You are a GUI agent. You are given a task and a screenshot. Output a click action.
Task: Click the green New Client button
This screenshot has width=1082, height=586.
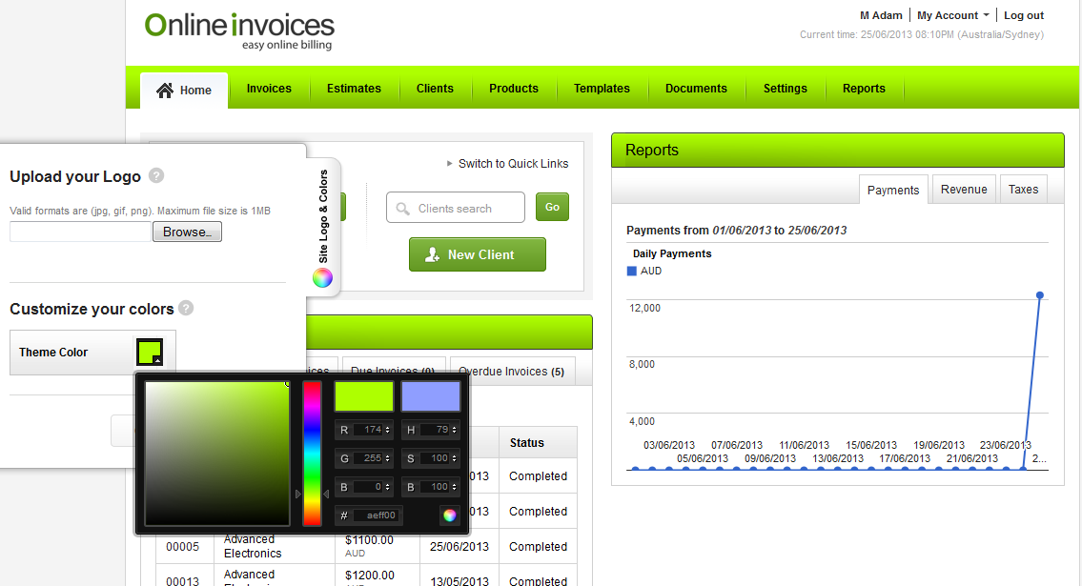coord(478,254)
